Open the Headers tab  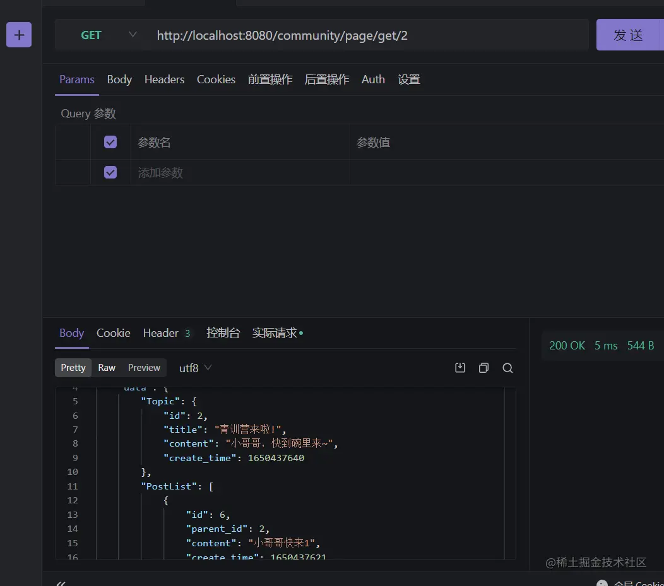click(164, 79)
